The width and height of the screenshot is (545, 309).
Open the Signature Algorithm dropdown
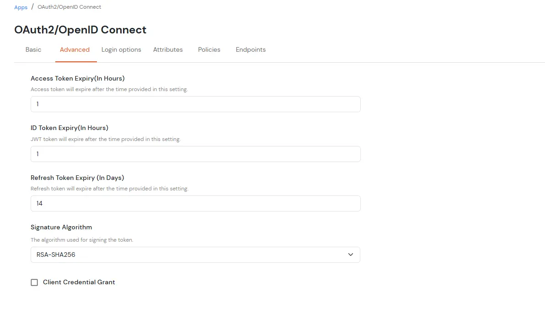[195, 255]
